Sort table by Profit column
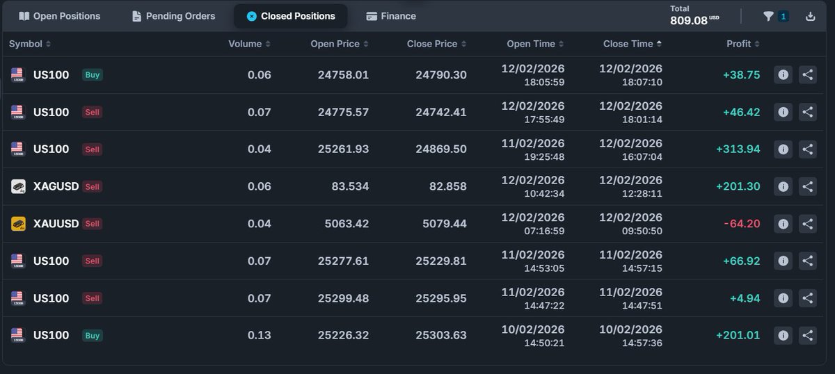Image resolution: width=835 pixels, height=374 pixels. pyautogui.click(x=743, y=44)
